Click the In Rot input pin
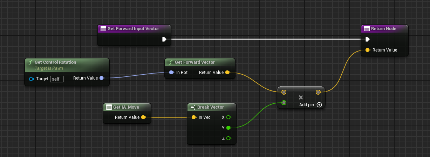This screenshot has height=157, width=430. pyautogui.click(x=171, y=73)
